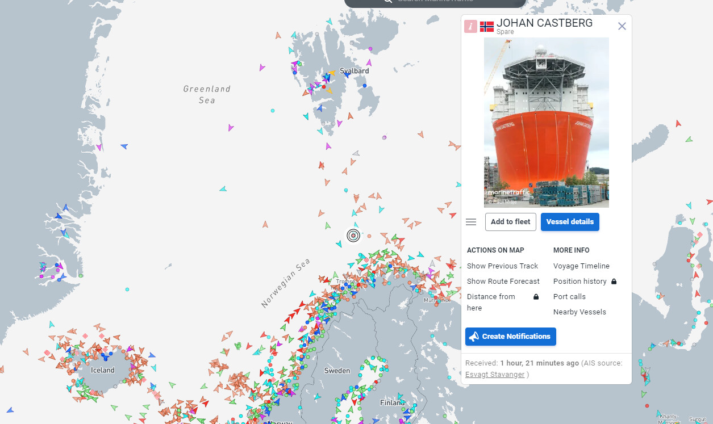Open Vessel details

(x=570, y=222)
